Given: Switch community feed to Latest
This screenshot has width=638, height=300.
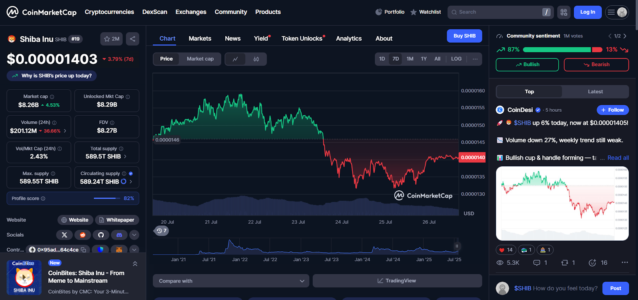Looking at the screenshot, I should click(x=595, y=92).
